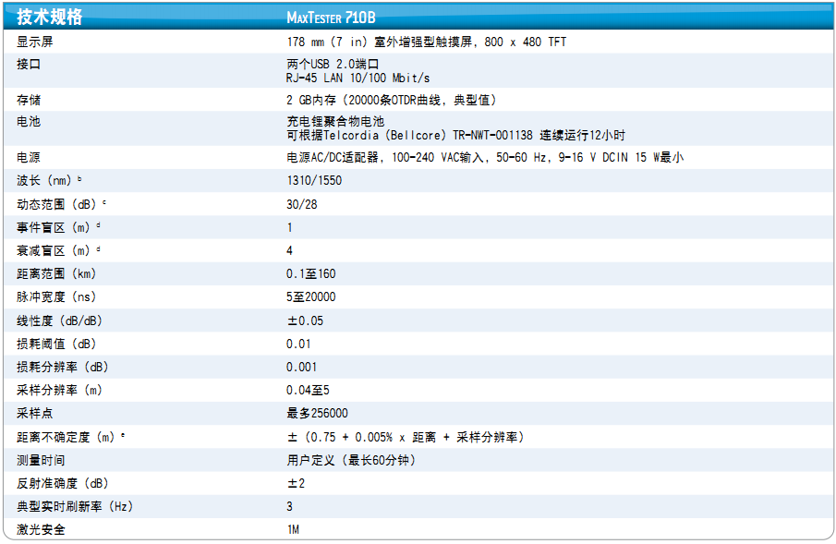The height and width of the screenshot is (544, 836).
Task: Select the 采样分辨率 (m) row label
Action: 59,390
